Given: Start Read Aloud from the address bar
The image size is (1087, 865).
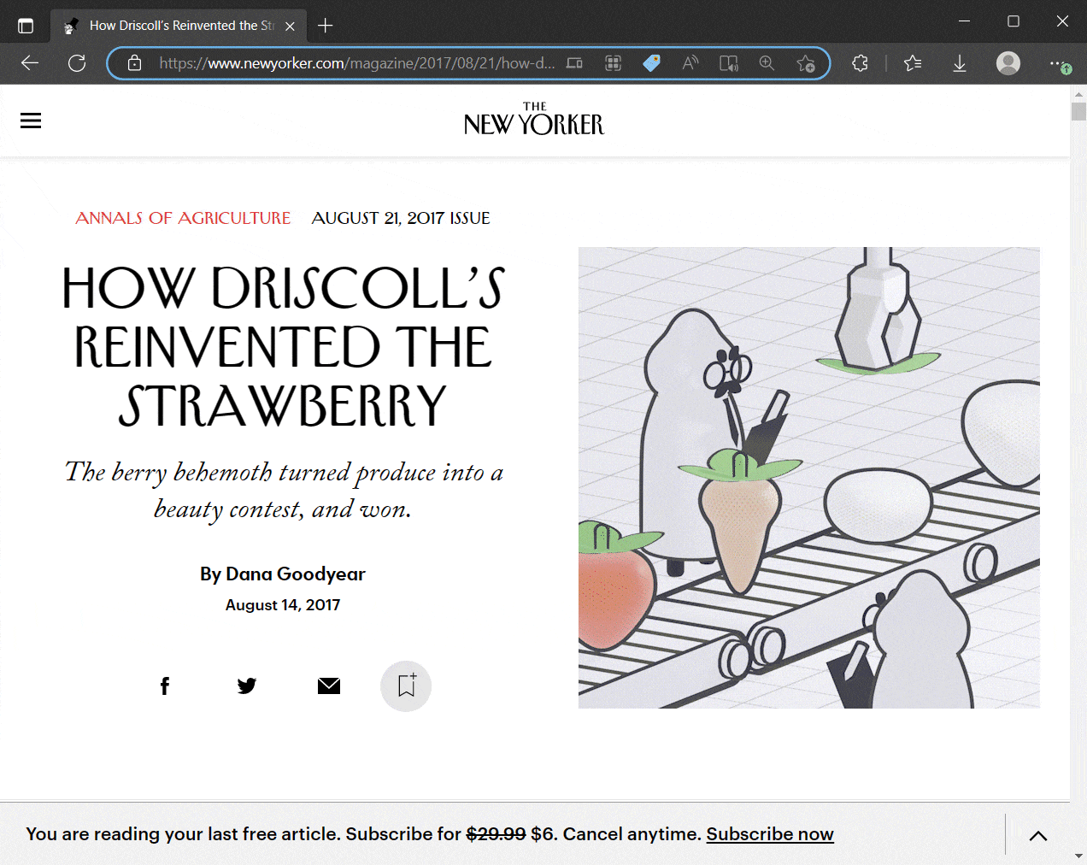Looking at the screenshot, I should (690, 62).
